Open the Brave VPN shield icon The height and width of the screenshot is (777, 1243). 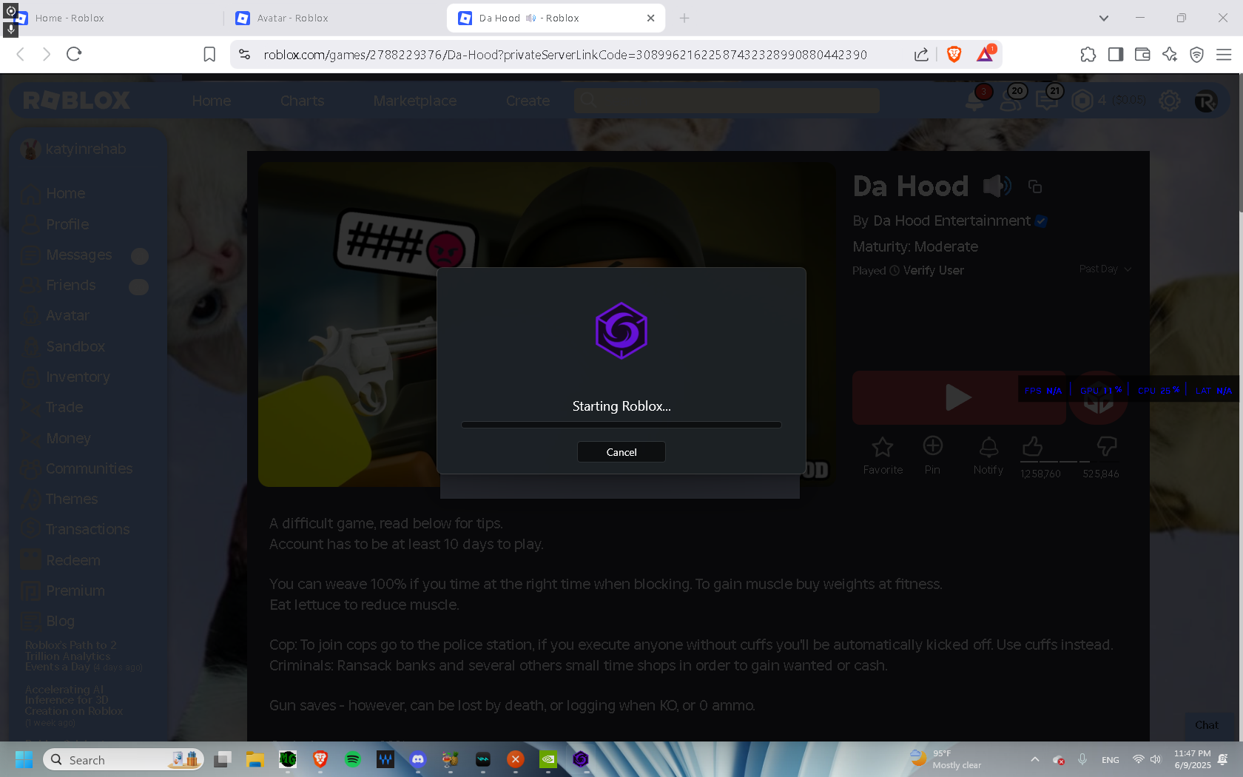click(1196, 54)
